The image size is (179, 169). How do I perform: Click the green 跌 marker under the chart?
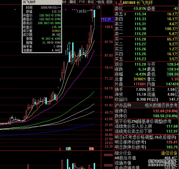click(x=69, y=149)
